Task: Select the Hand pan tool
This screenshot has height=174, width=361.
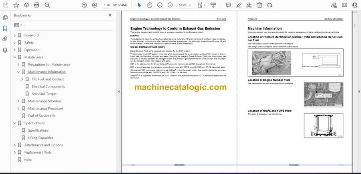Action: point(150,5)
